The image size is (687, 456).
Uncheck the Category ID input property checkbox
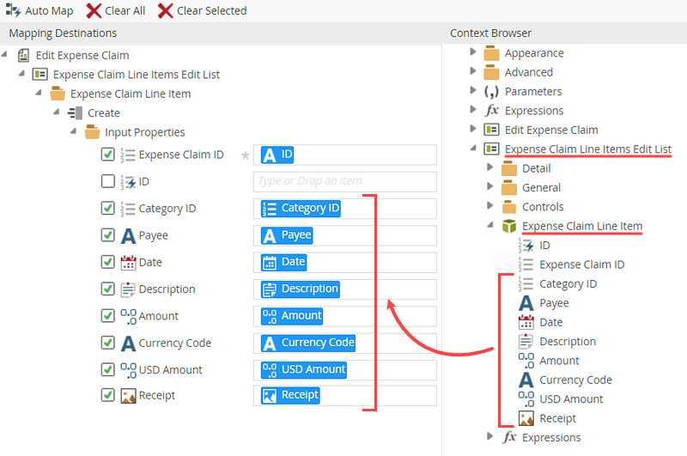click(x=107, y=208)
